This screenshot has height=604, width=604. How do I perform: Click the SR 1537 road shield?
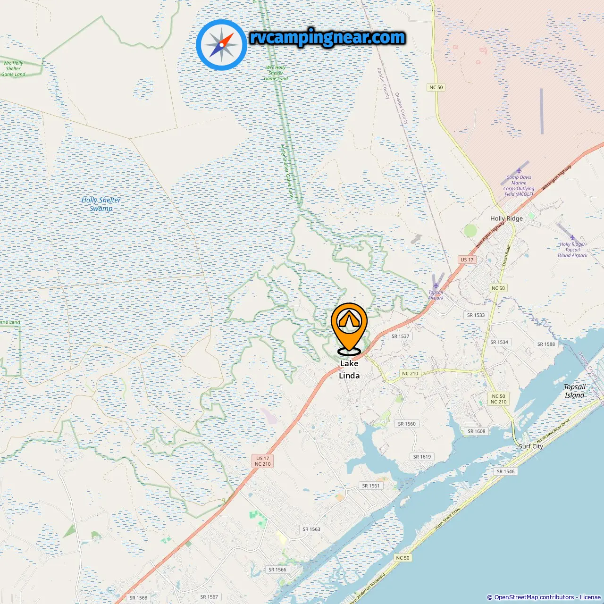(x=400, y=336)
